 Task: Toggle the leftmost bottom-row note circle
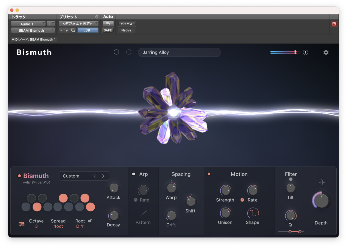click(x=26, y=207)
